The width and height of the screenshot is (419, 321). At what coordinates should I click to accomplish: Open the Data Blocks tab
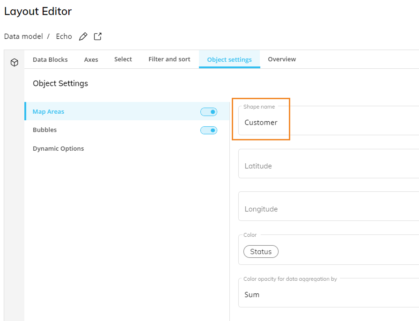coord(50,59)
